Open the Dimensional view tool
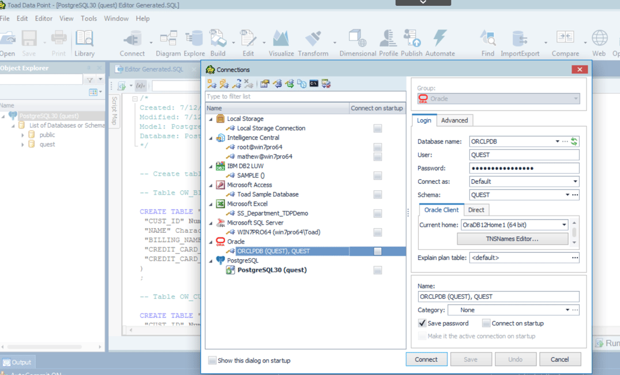 pos(358,43)
